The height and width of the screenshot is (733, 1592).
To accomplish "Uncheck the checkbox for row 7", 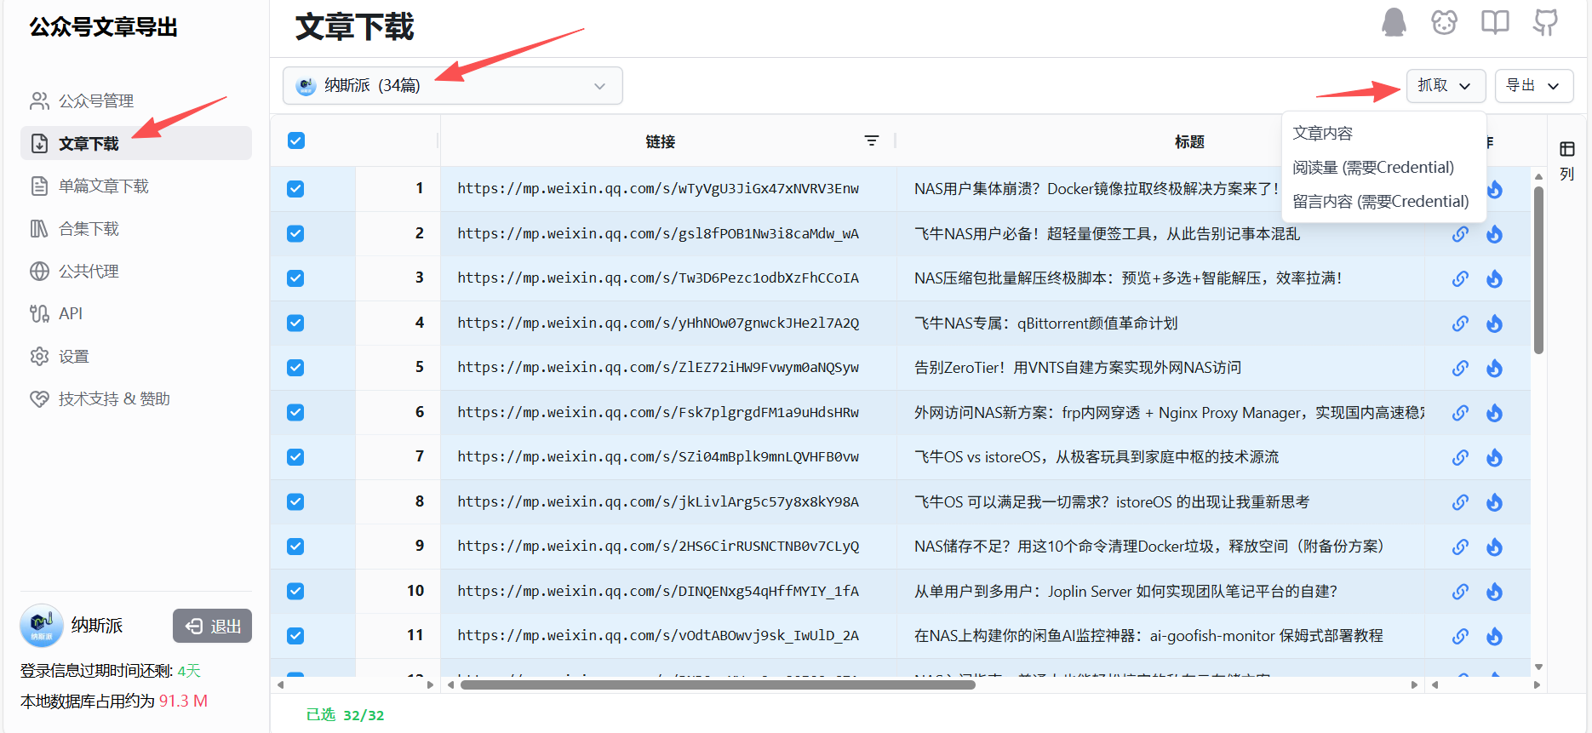I will (295, 457).
